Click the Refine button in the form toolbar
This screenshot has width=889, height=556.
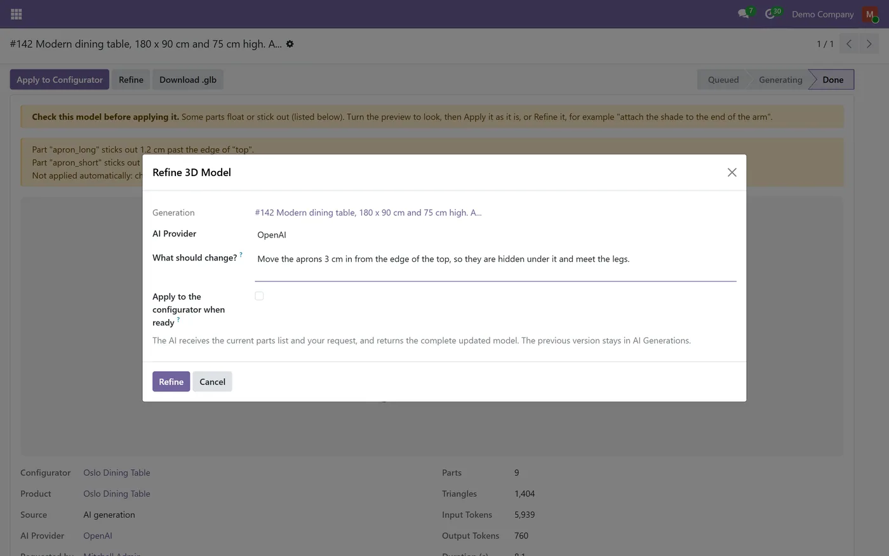point(131,79)
